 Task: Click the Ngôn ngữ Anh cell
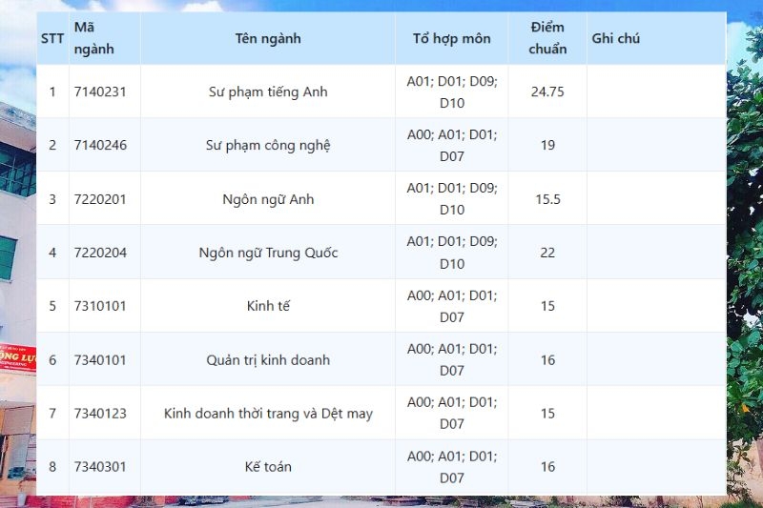point(268,199)
